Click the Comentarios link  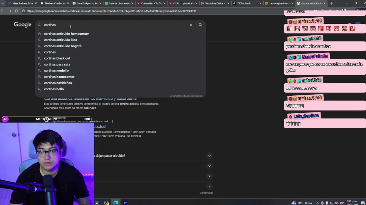point(206,193)
